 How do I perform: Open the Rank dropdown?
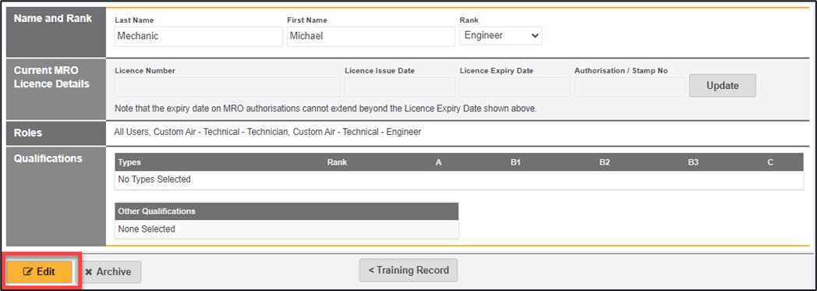click(500, 36)
